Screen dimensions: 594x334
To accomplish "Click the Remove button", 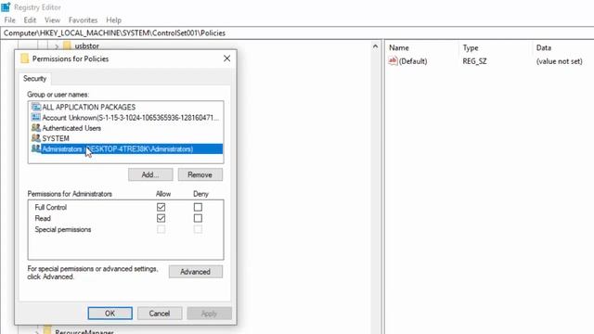I will 200,174.
